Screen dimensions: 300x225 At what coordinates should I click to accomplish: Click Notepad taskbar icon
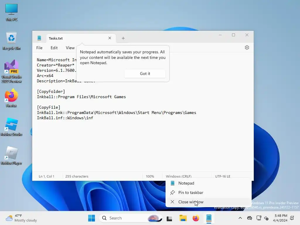point(209,218)
